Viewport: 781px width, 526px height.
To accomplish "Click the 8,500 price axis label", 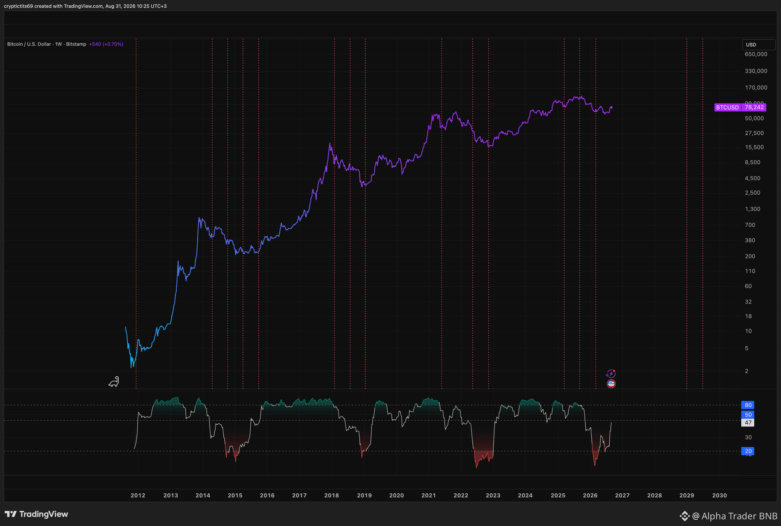I will click(753, 162).
